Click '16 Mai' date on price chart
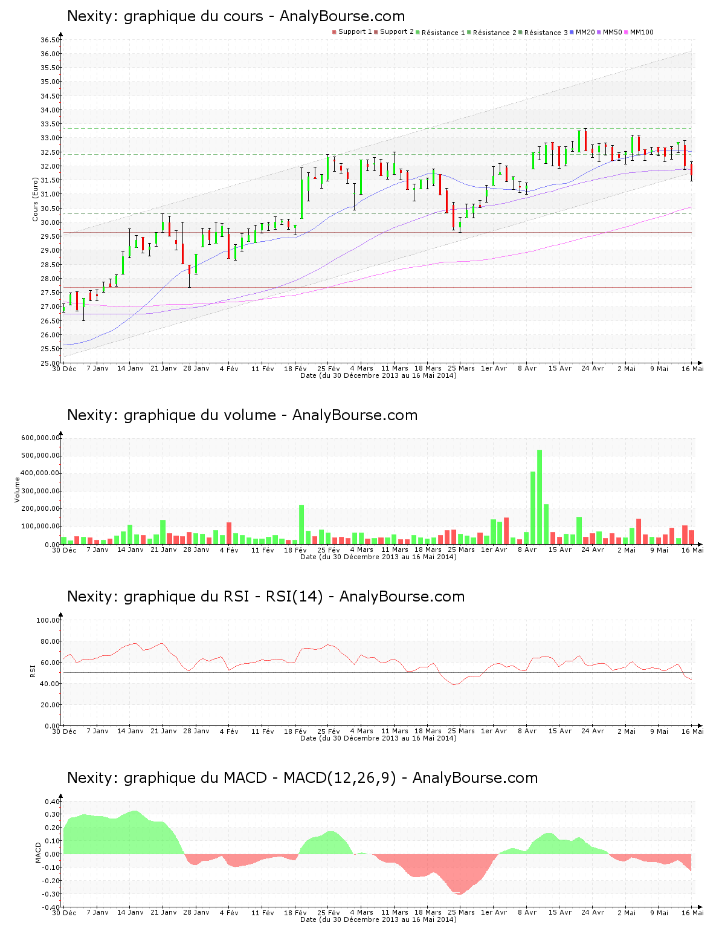The image size is (725, 937). point(692,368)
